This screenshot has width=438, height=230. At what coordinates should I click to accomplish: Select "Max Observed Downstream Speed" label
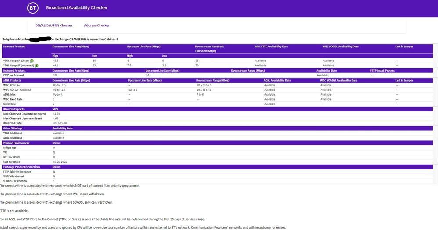24,114
